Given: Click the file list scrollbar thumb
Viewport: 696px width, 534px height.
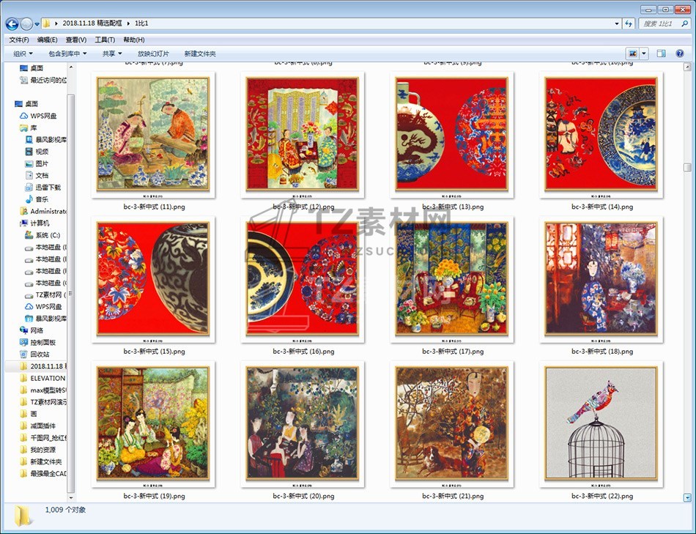Looking at the screenshot, I should pyautogui.click(x=687, y=168).
